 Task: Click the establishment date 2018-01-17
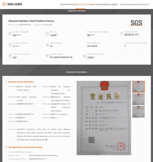click(x=131, y=35)
